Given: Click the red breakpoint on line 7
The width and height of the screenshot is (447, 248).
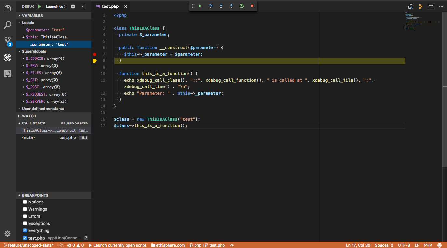Looking at the screenshot, I should pos(95,54).
